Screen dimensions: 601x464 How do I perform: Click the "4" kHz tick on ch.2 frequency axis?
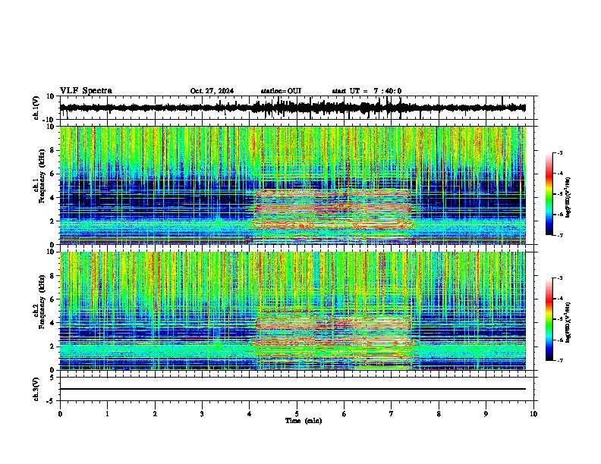(53, 323)
